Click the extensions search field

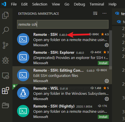(x=63, y=24)
